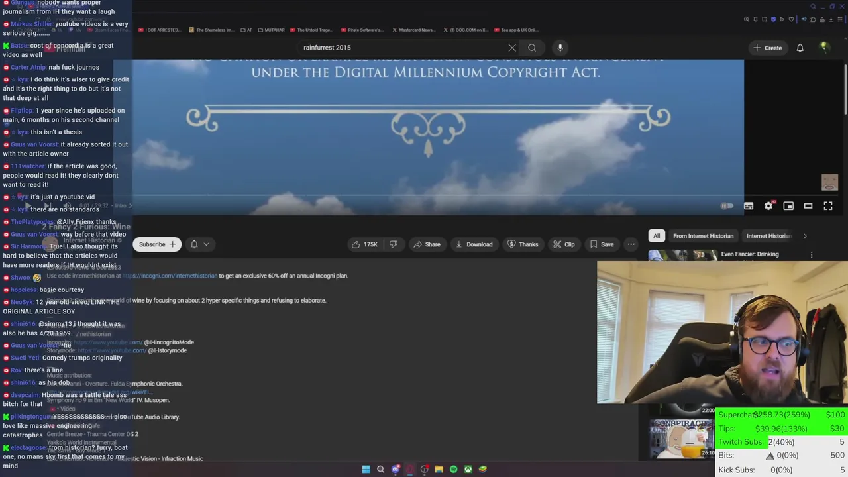Expand the notification preference dropdown beside Subscribe
Image resolution: width=848 pixels, height=477 pixels.
[x=199, y=244]
